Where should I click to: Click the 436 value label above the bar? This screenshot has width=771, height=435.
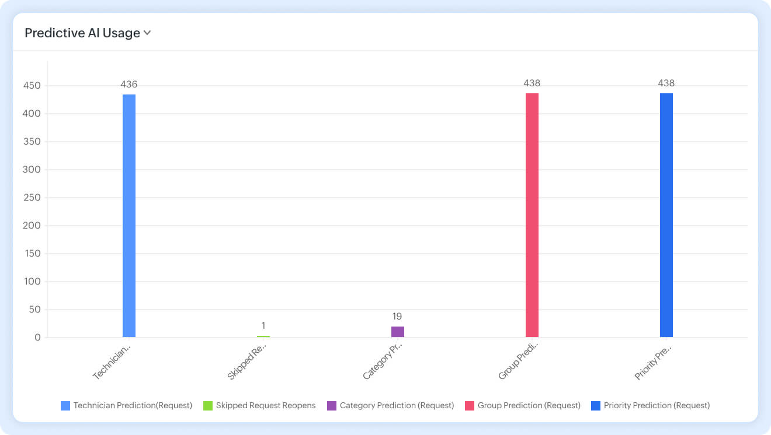[x=129, y=85]
